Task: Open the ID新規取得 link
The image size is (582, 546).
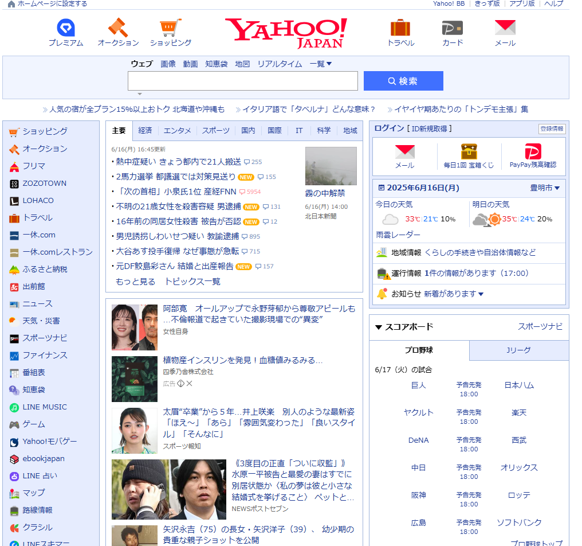Action: point(430,128)
